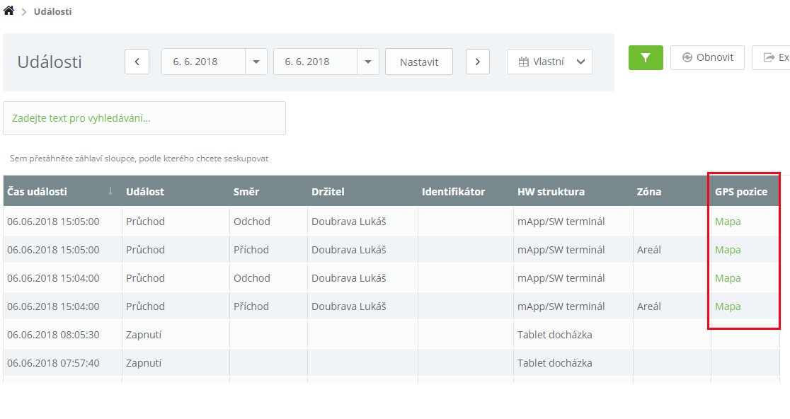This screenshot has height=419, width=790.
Task: Go to next date with right arrow
Action: coord(478,62)
